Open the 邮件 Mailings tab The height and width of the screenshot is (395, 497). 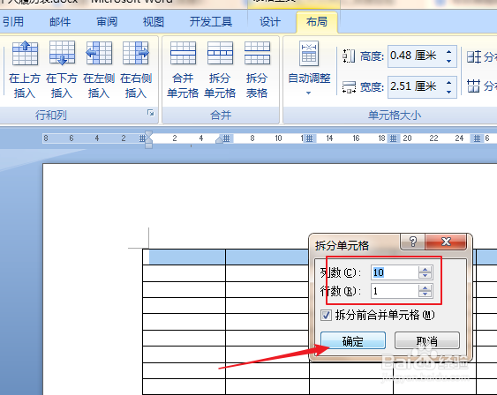point(60,22)
